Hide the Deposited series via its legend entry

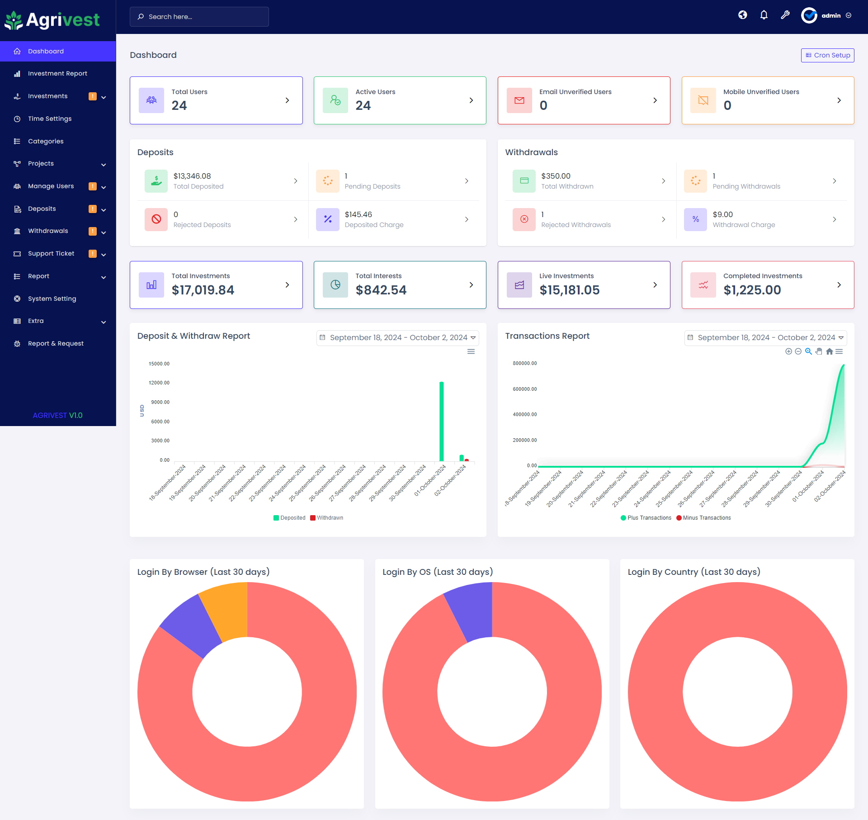point(289,518)
